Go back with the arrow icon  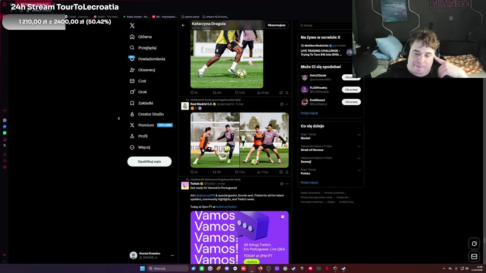tap(183, 25)
